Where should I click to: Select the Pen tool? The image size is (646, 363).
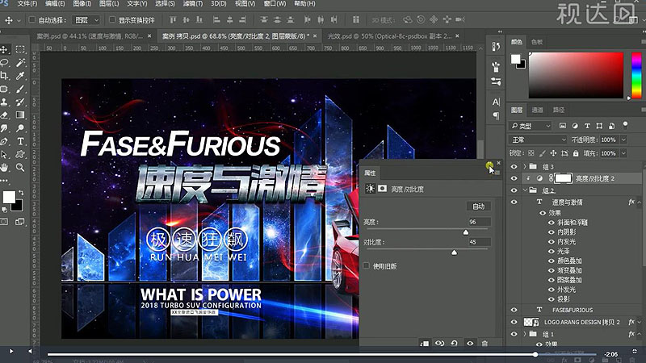[5, 141]
